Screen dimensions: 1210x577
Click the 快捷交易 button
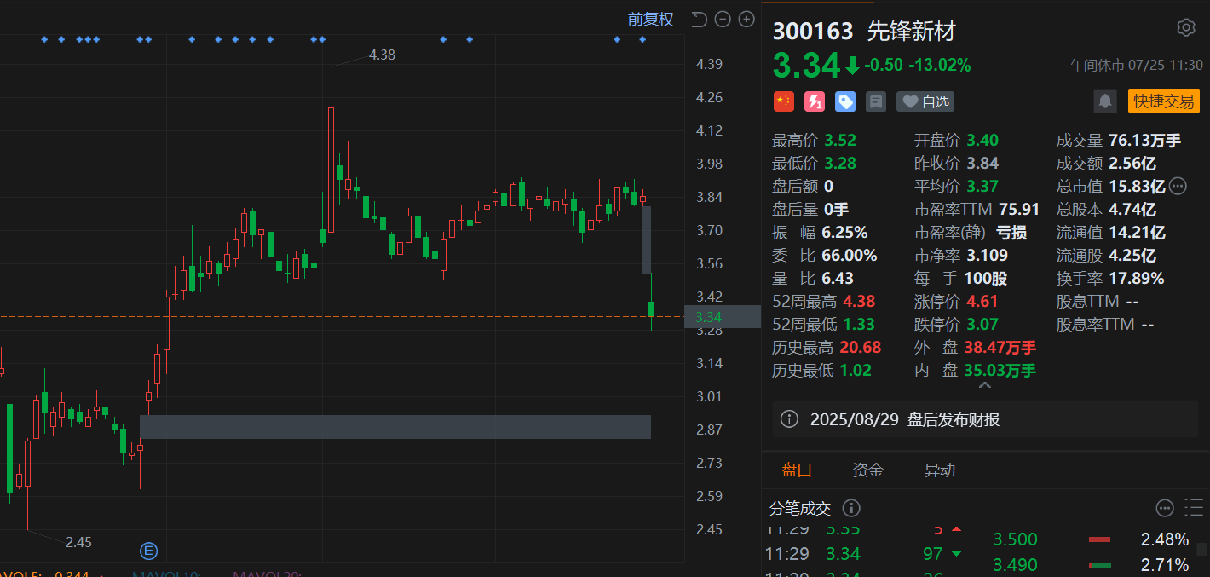point(1163,101)
